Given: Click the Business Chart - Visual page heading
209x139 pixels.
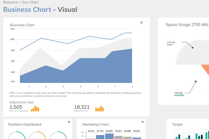Looking at the screenshot, I should pyautogui.click(x=40, y=10).
